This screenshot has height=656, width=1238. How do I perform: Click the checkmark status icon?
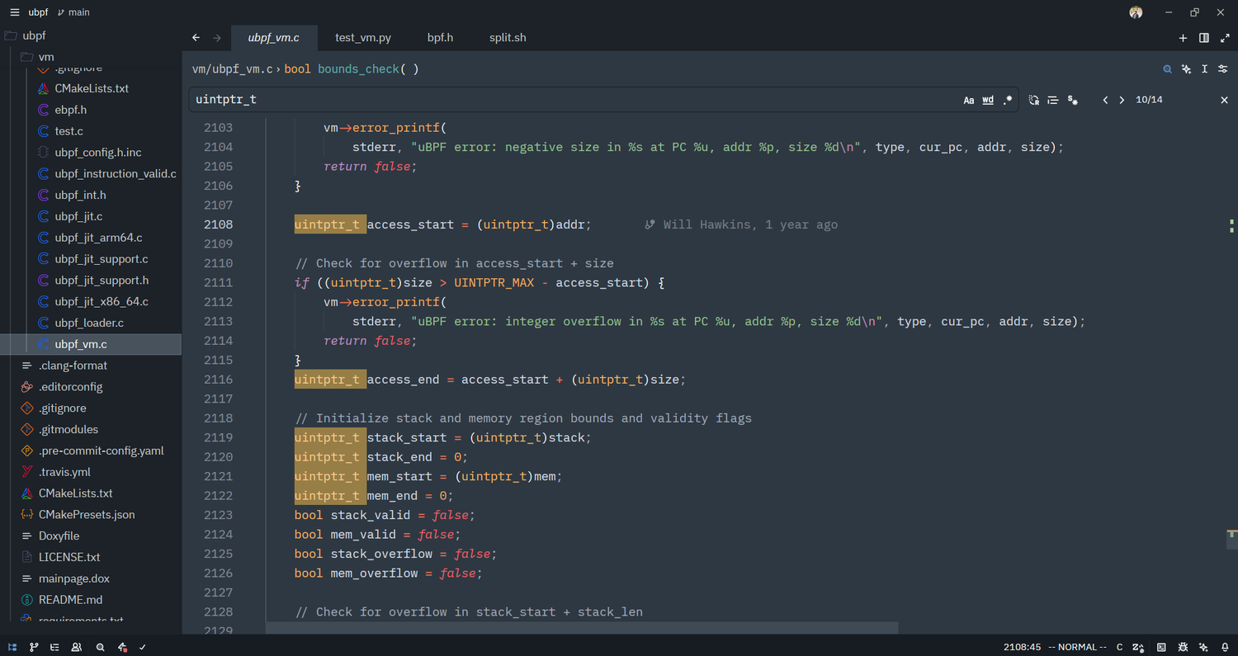click(x=143, y=647)
